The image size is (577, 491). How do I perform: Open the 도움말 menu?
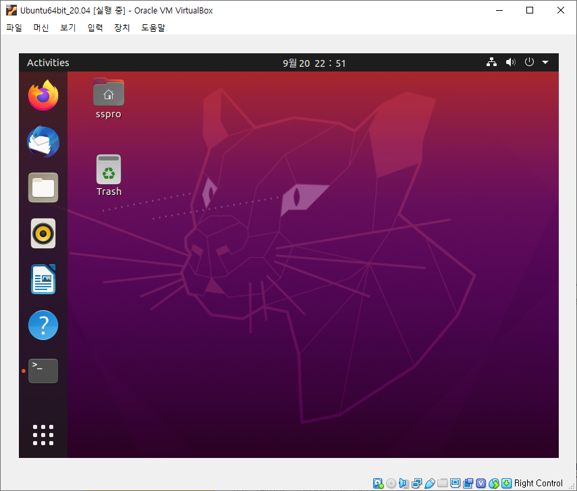[153, 28]
